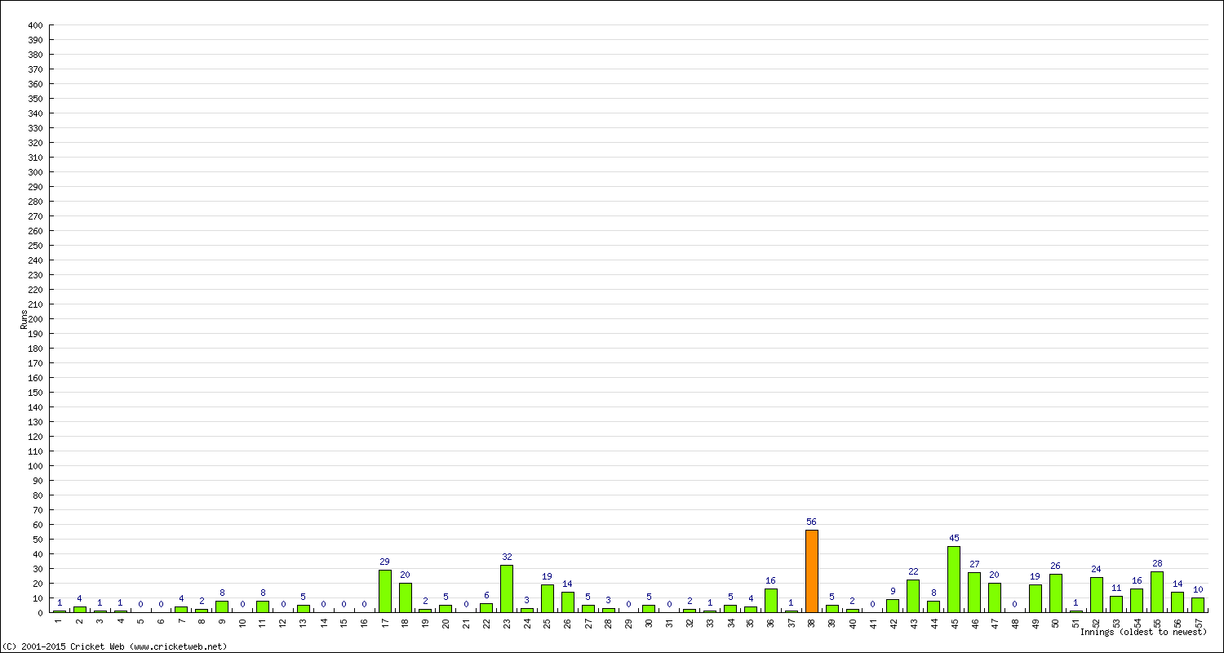Viewport: 1224px width, 653px height.
Task: Select value label 28 above innings 55 bar
Action: tap(1157, 563)
